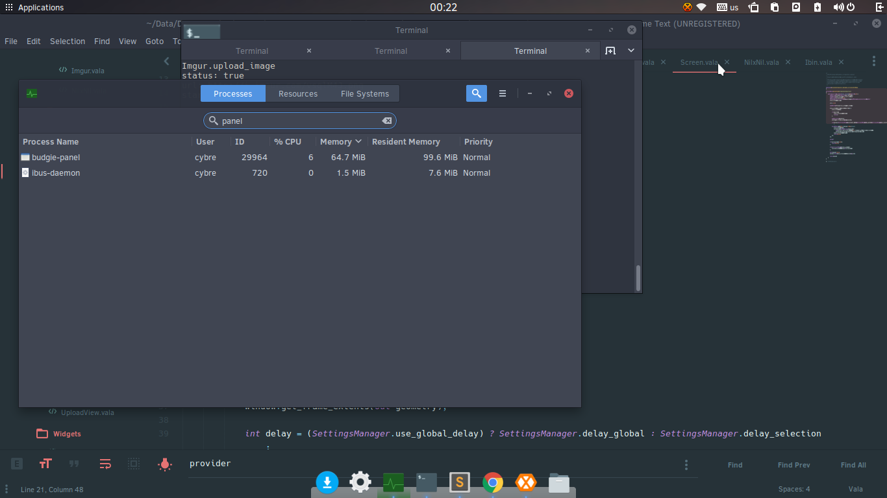This screenshot has height=498, width=887.
Task: Open the terminal tab list dropdown
Action: pyautogui.click(x=631, y=51)
